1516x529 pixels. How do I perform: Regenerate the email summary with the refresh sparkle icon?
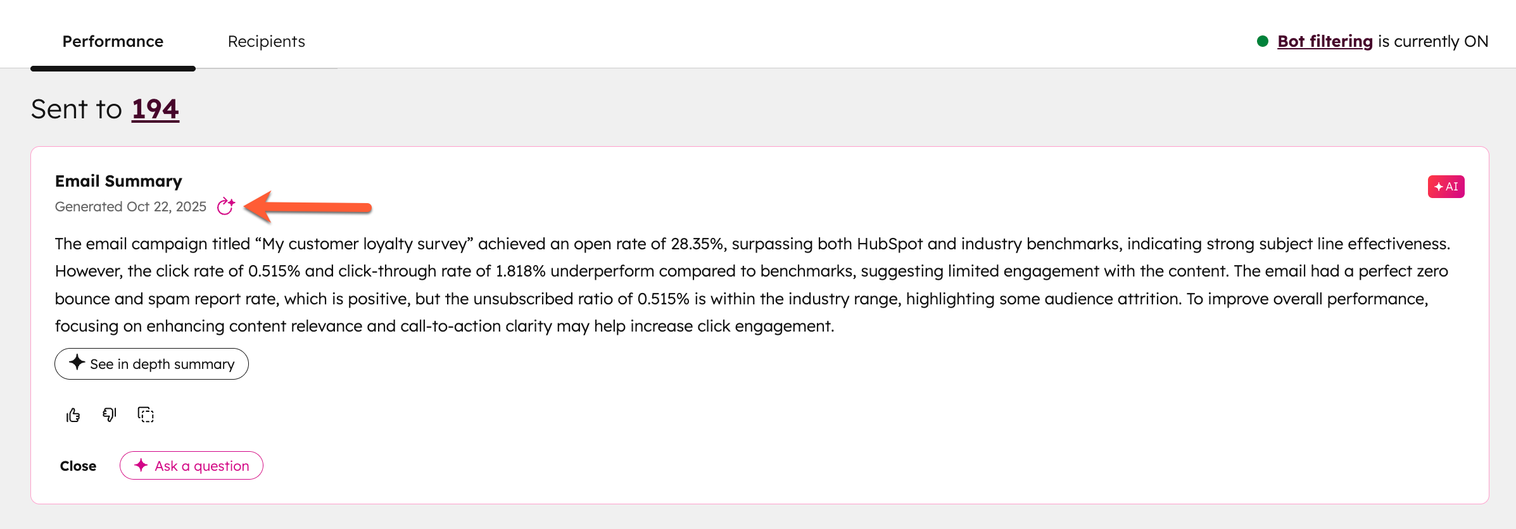[x=225, y=206]
